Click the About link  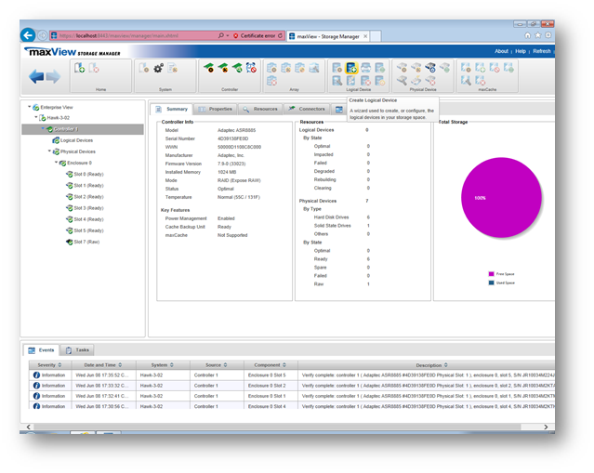[501, 51]
